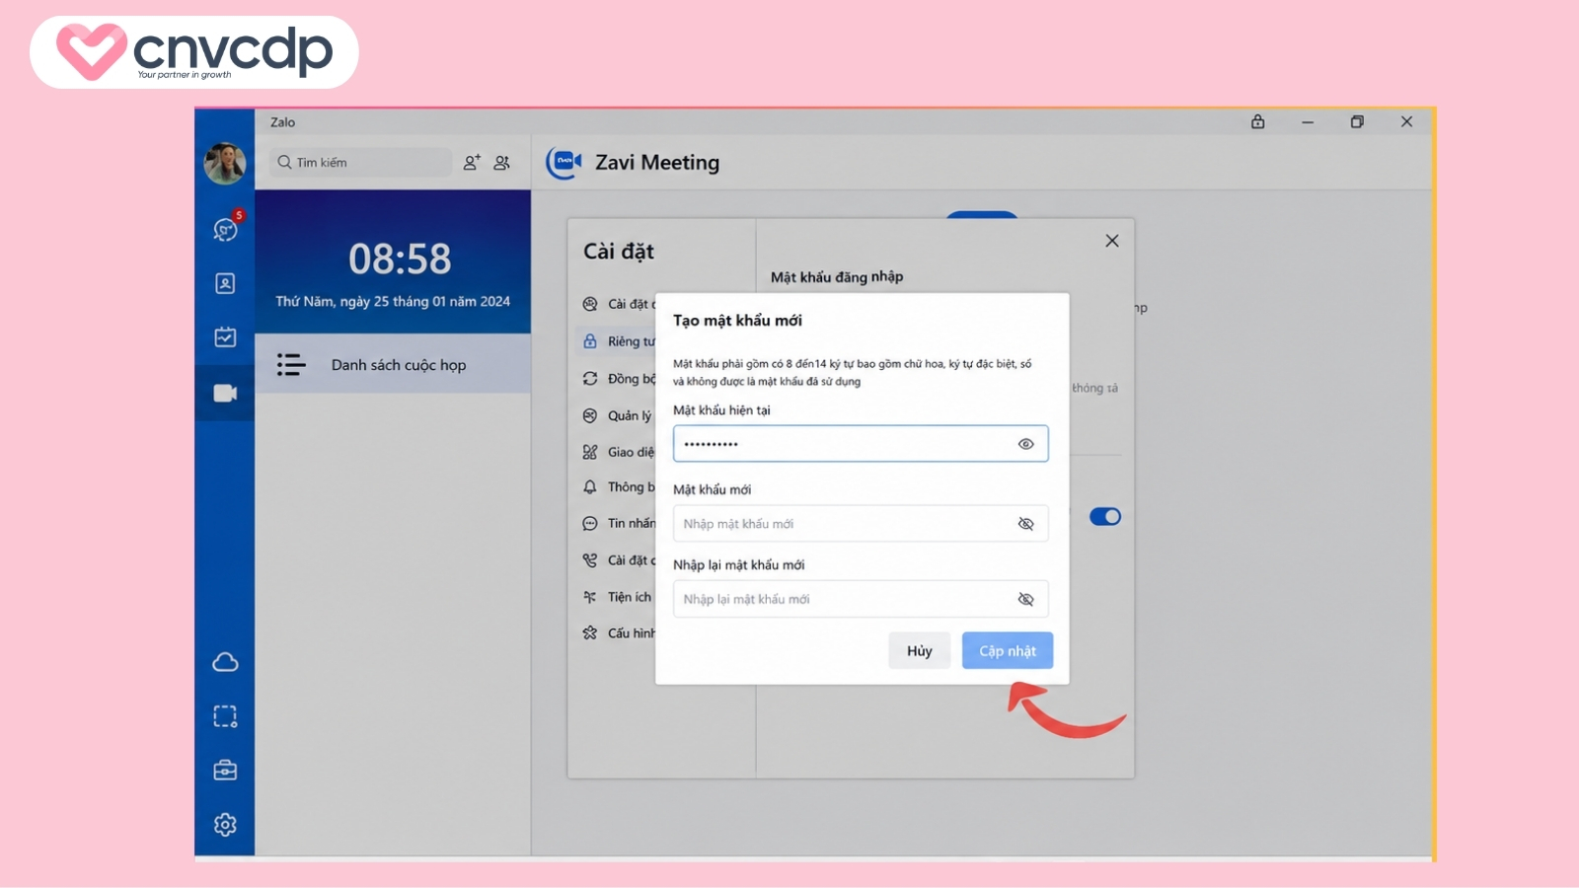1579x888 pixels.
Task: Click the Cập nhật update button
Action: [x=1008, y=650]
